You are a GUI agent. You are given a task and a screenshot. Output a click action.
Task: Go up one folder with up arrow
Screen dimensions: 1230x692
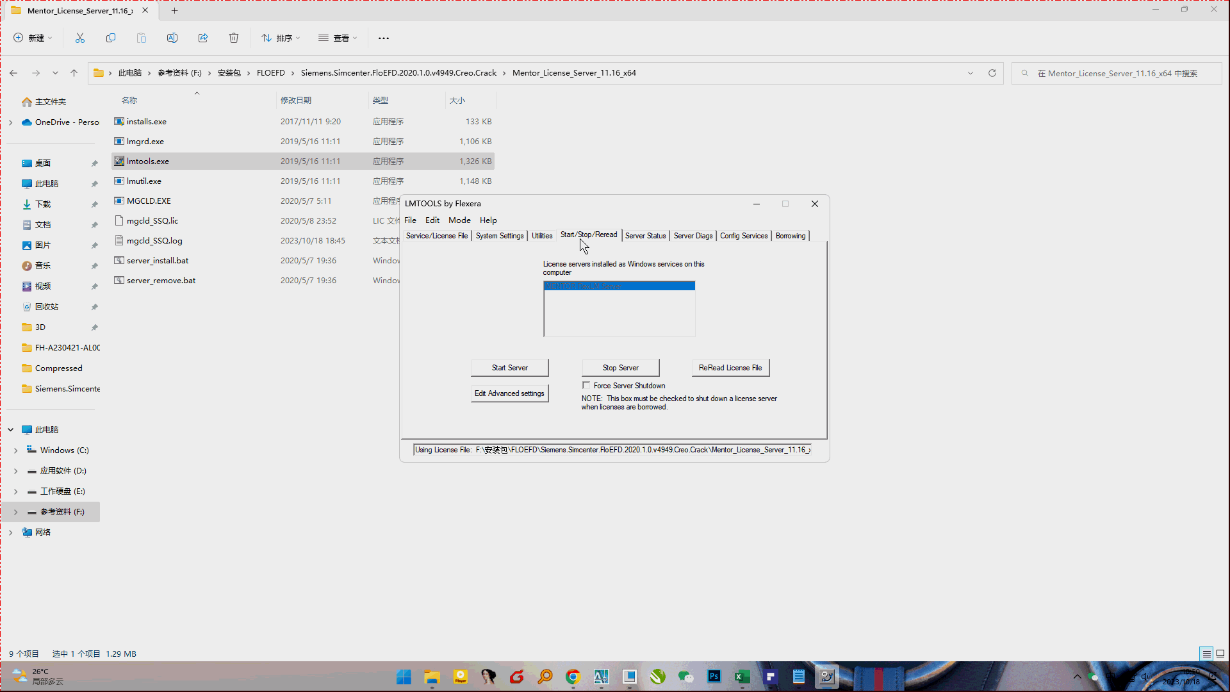coord(74,73)
